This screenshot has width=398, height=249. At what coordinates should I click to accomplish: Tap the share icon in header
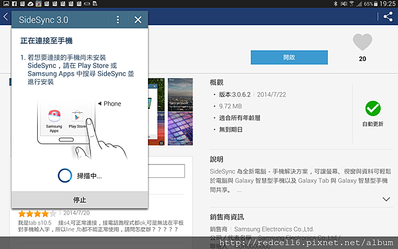coord(388,17)
